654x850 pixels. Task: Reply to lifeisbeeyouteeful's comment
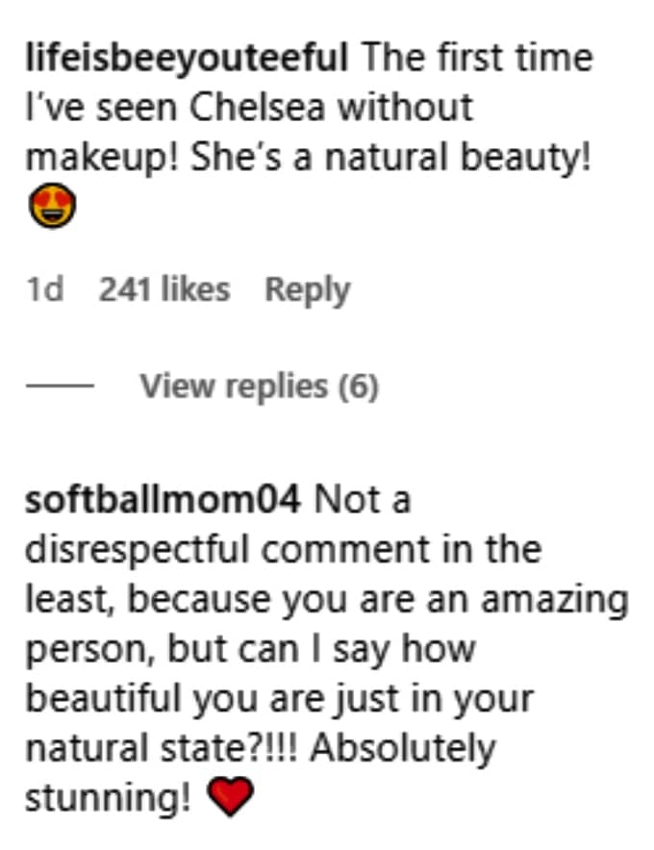click(x=307, y=289)
